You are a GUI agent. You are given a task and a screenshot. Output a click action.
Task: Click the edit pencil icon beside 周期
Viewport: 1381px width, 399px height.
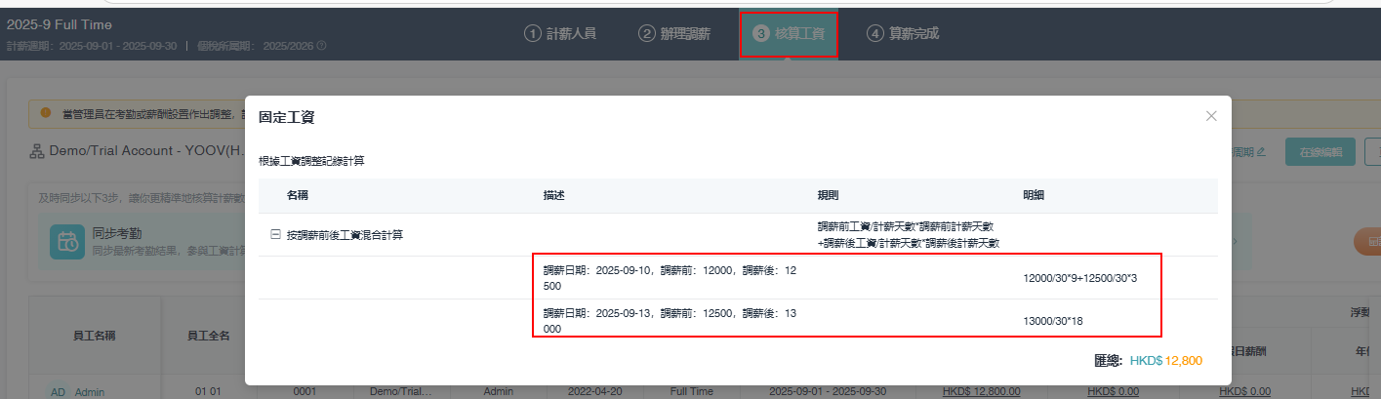(1261, 152)
